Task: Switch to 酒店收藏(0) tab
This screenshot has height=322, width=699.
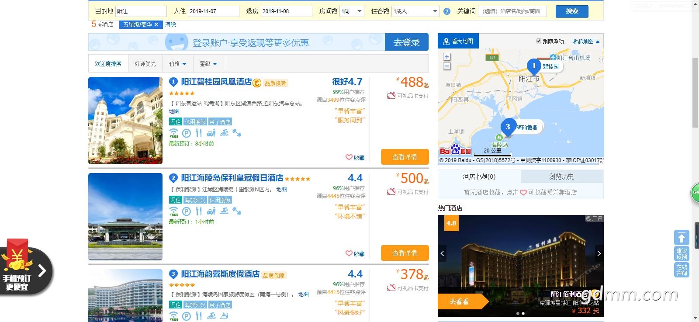Action: tap(479, 177)
